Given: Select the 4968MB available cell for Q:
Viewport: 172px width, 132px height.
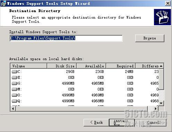Looking at the screenshot, I should click(97, 101).
